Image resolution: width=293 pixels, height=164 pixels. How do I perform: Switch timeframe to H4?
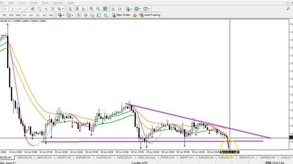[31, 15]
